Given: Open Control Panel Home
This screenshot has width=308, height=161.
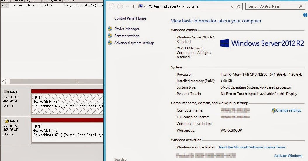Looking at the screenshot, I should (x=130, y=18).
